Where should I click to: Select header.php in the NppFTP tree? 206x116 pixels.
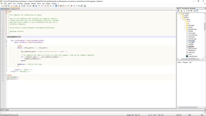192,41
